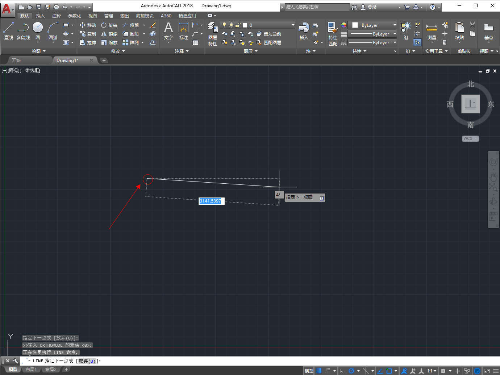Open the ByLayer color dropdown

click(373, 25)
